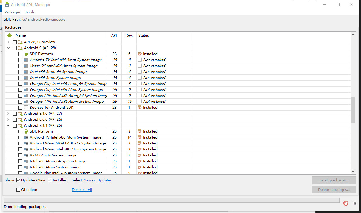Click the Android 9 (API 28) folder icon
This screenshot has height=213, width=361.
20,48
